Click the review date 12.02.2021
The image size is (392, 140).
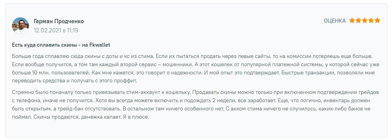click(47, 30)
